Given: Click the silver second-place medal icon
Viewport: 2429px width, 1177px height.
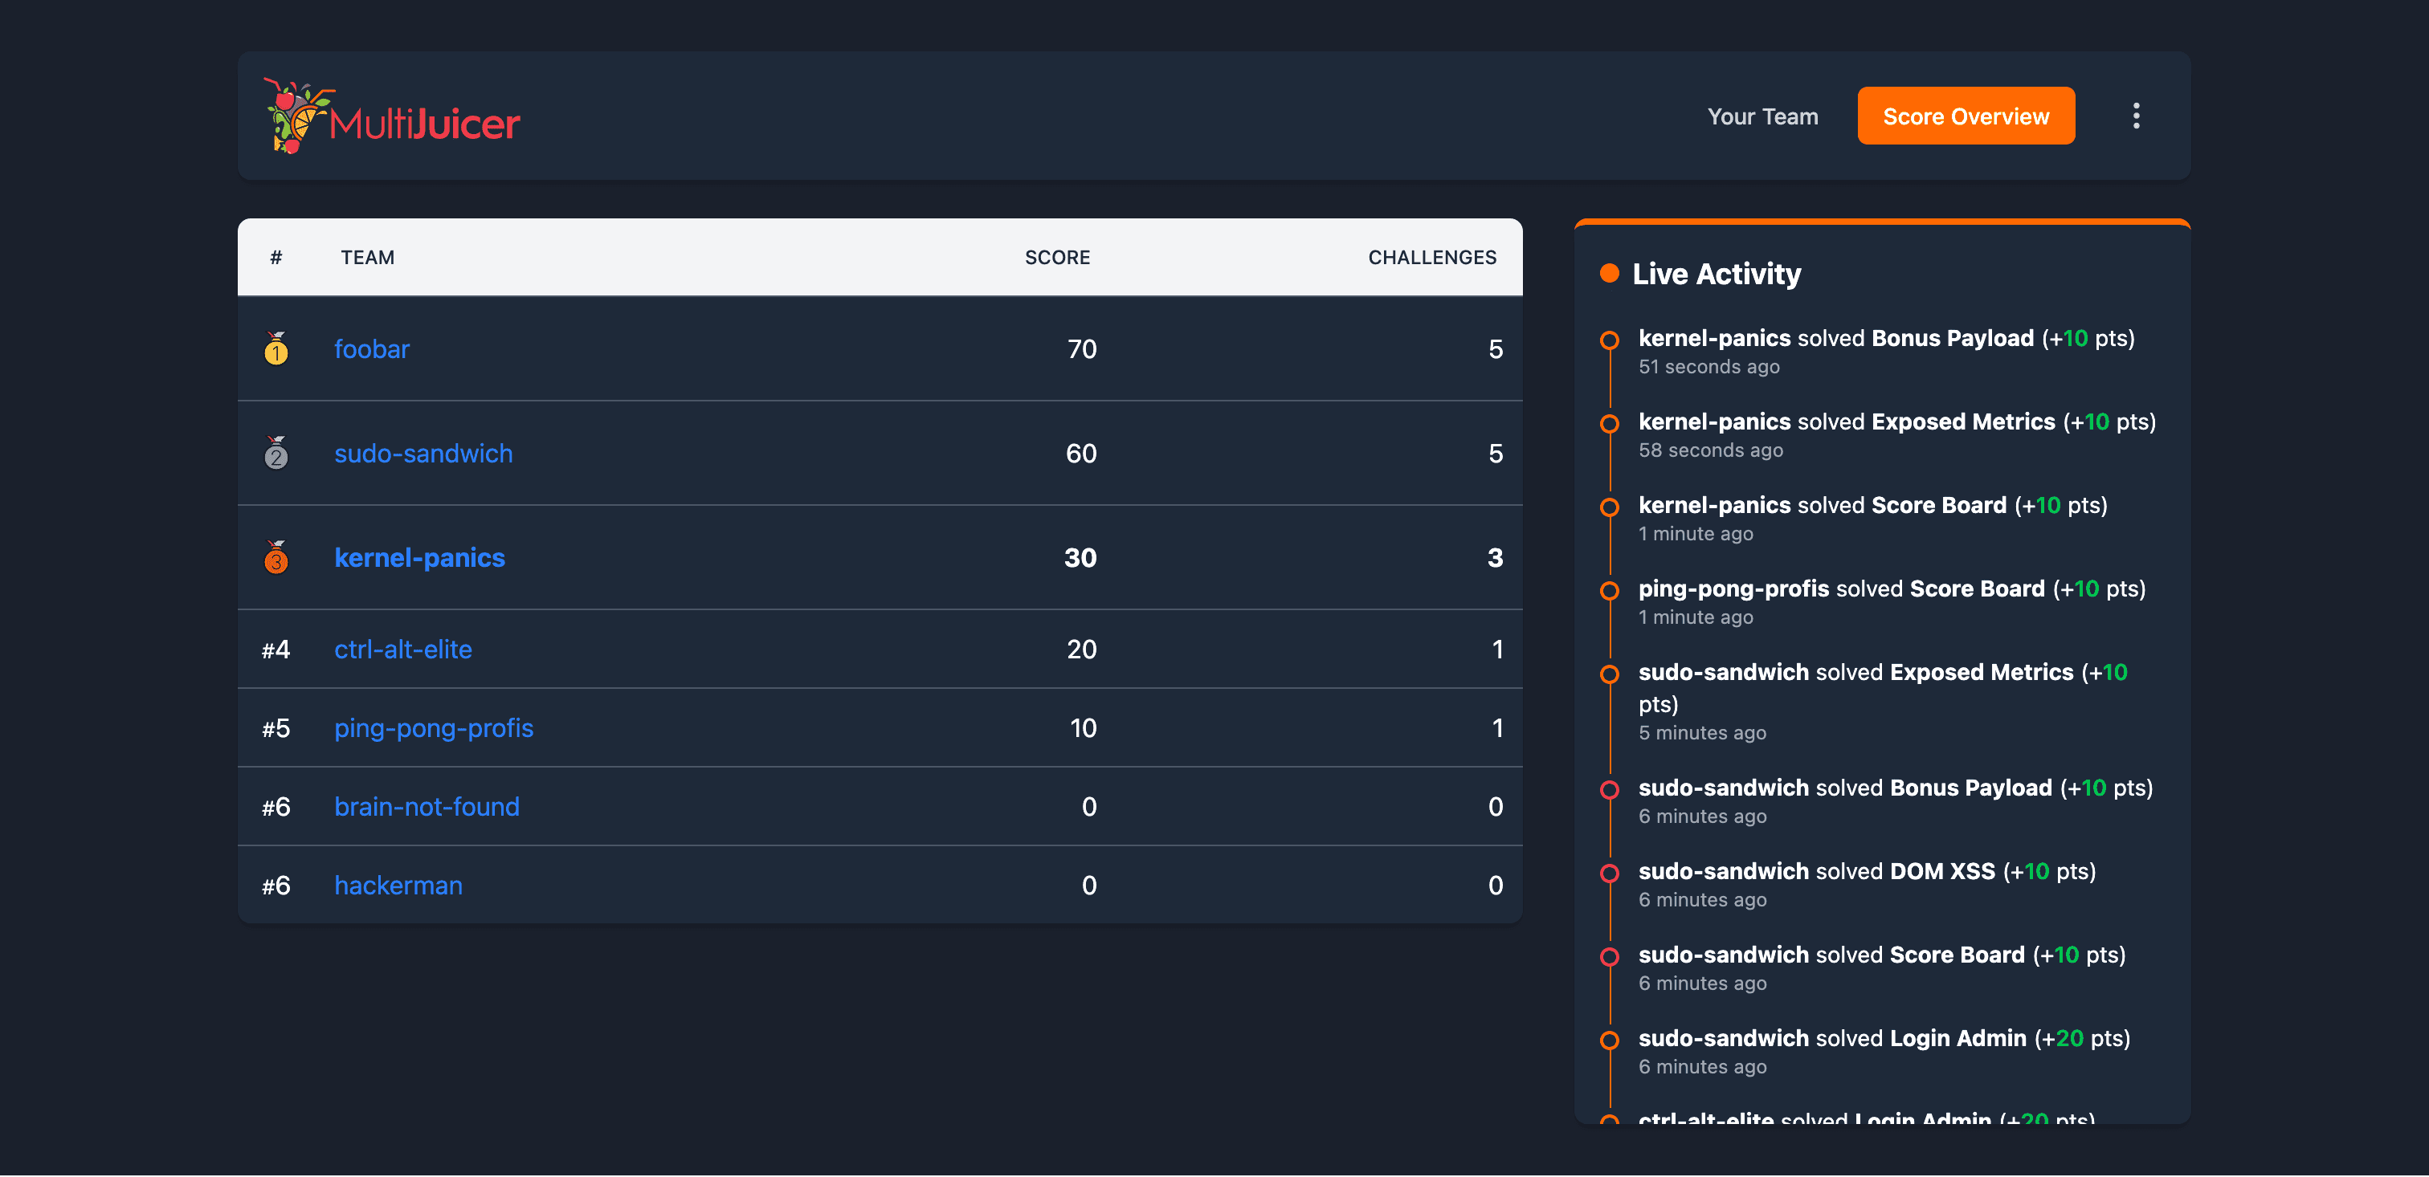Looking at the screenshot, I should coord(276,454).
